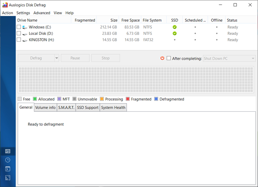Sort by File System column header
258x187 pixels.
154,20
